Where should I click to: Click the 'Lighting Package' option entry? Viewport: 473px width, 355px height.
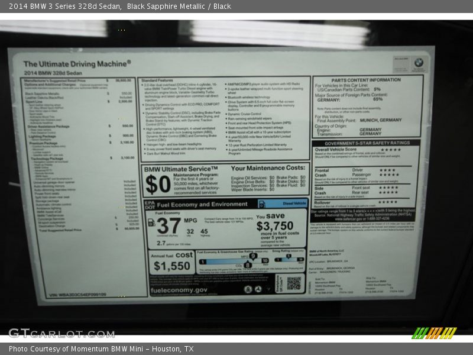pos(42,137)
